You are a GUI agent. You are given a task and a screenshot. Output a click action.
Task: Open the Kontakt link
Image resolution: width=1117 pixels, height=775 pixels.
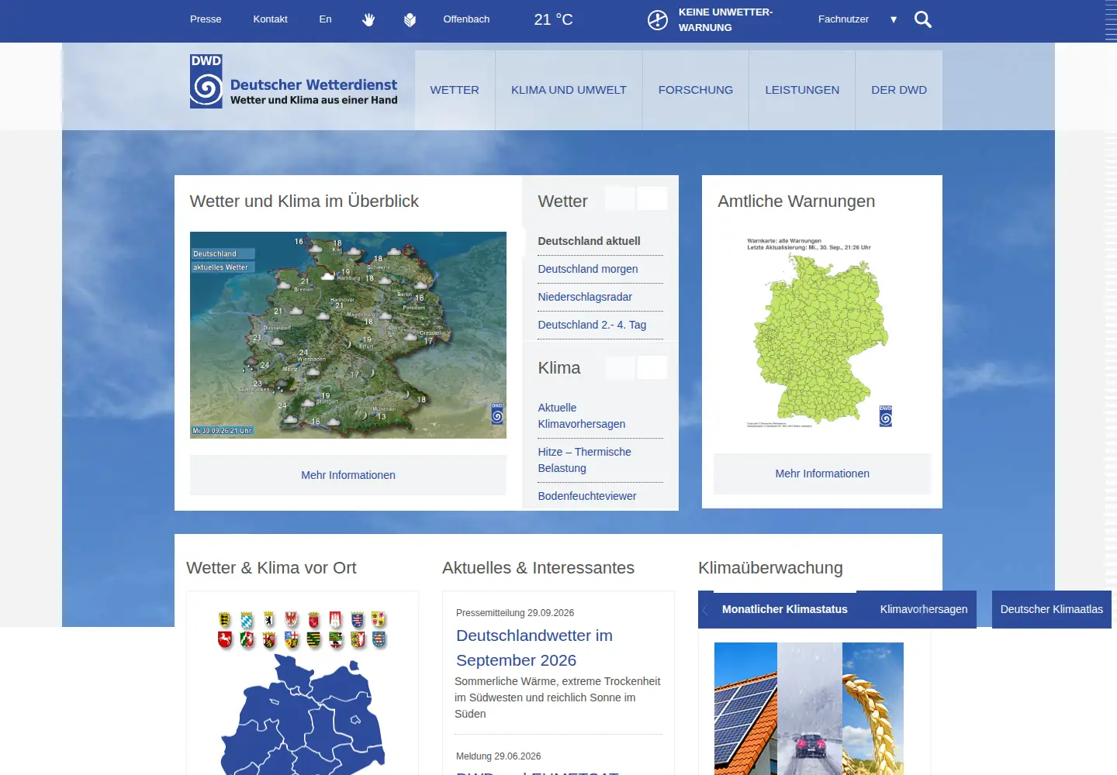pyautogui.click(x=270, y=19)
